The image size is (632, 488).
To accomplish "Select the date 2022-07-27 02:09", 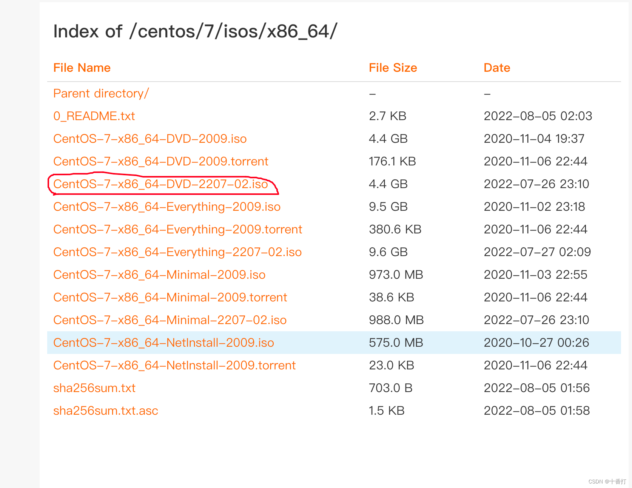I will click(537, 252).
